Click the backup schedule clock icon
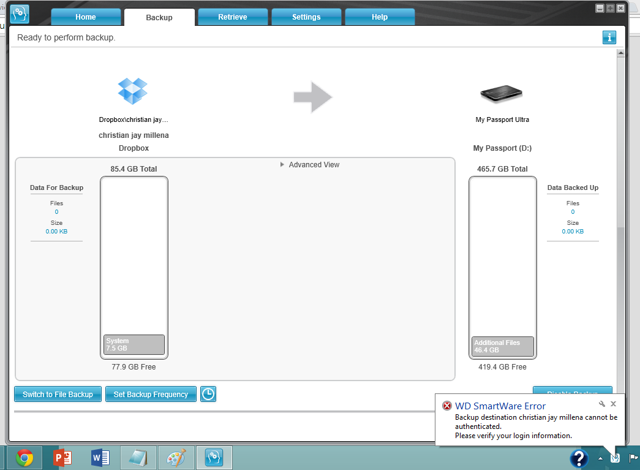Screen dimensions: 640x470 tap(208, 394)
